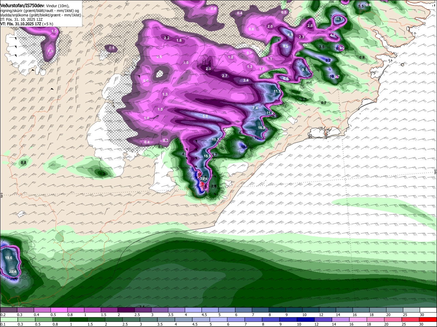Click the 5.5 value at the top right
Viewport: 437px width, 327px height.
[361, 6]
